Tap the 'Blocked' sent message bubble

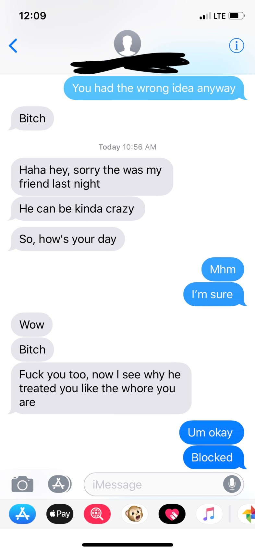(213, 457)
